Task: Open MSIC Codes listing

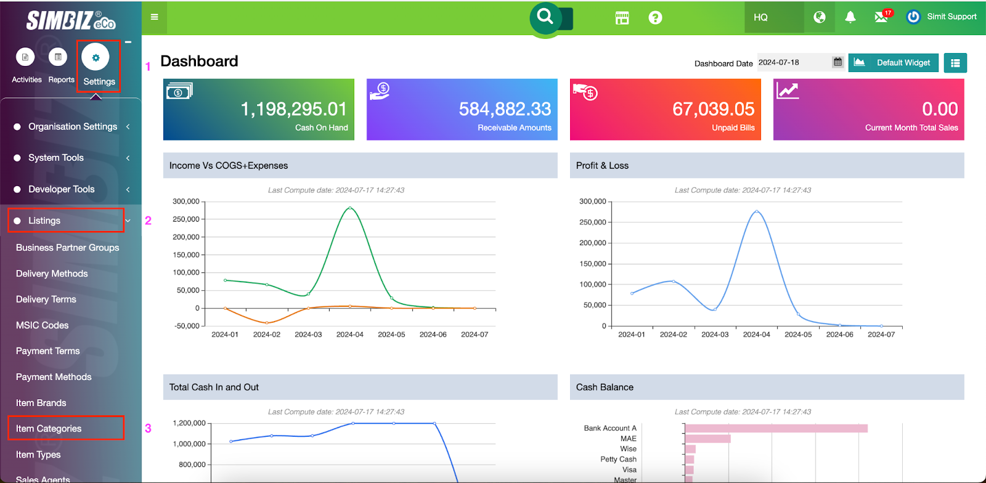Action: click(43, 325)
